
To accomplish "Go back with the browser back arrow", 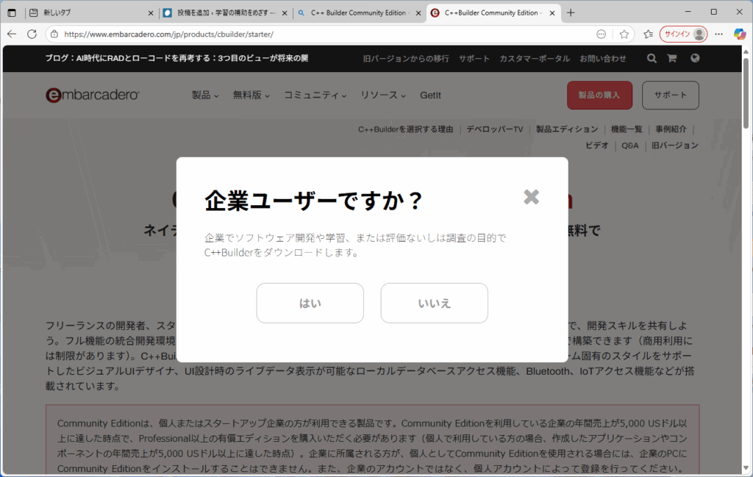I will point(12,34).
